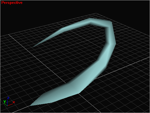Click the bright white grid axis line on right
This screenshot has width=150, height=113.
(122, 68)
